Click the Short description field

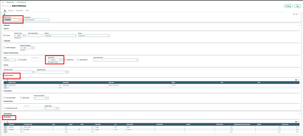pos(36,36)
